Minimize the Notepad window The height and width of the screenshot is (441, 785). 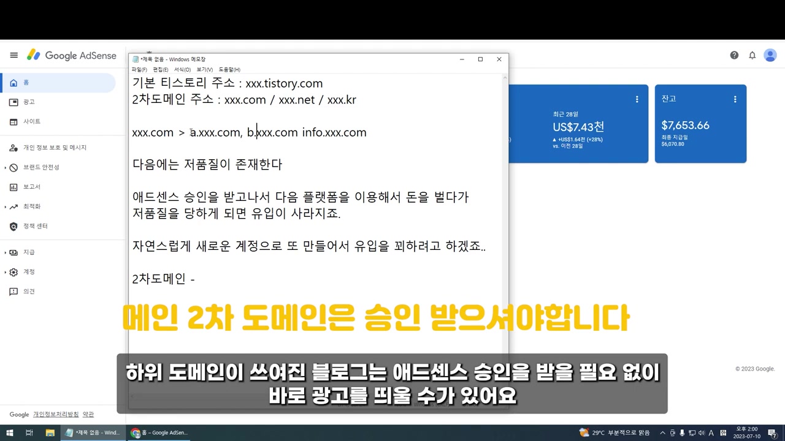462,59
